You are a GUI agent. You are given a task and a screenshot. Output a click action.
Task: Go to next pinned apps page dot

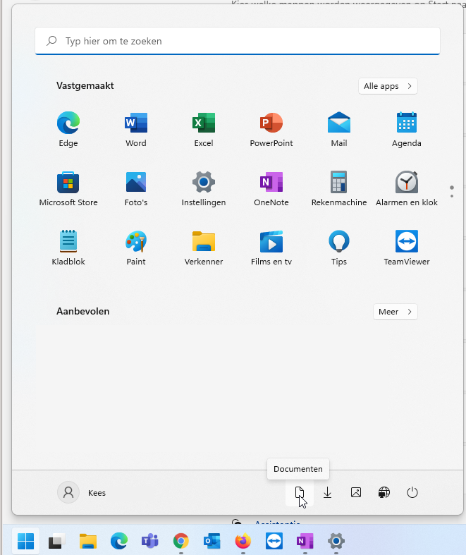(452, 196)
